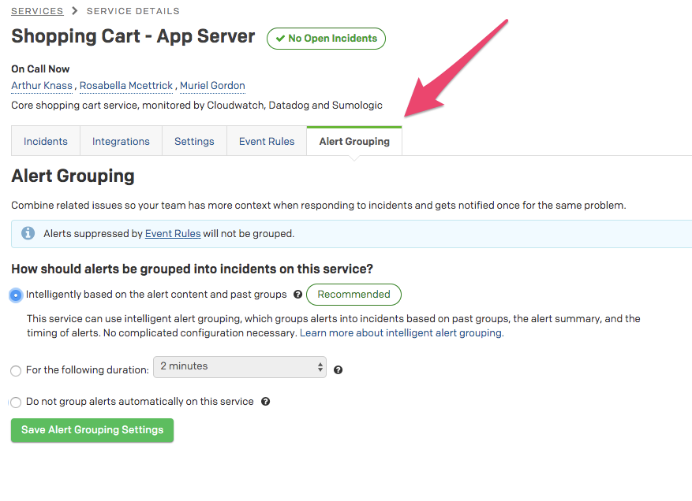
Task: Click help icon beside intelligent grouping option
Action: point(297,295)
